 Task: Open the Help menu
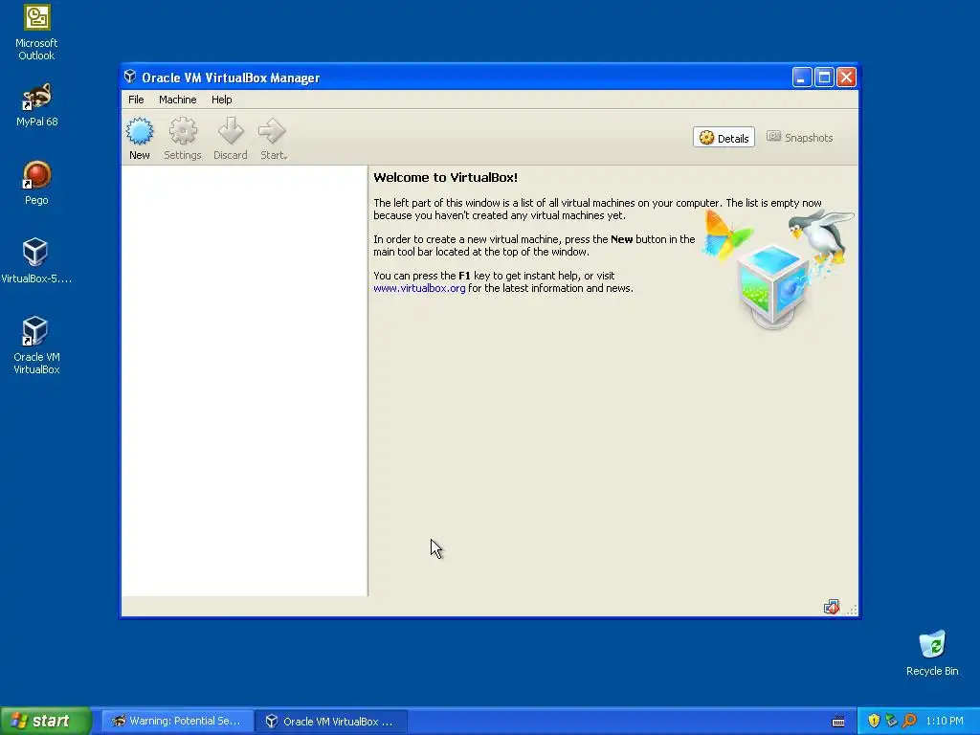point(221,100)
